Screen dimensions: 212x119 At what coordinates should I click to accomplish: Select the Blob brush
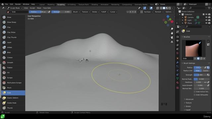pyautogui.click(x=13, y=53)
